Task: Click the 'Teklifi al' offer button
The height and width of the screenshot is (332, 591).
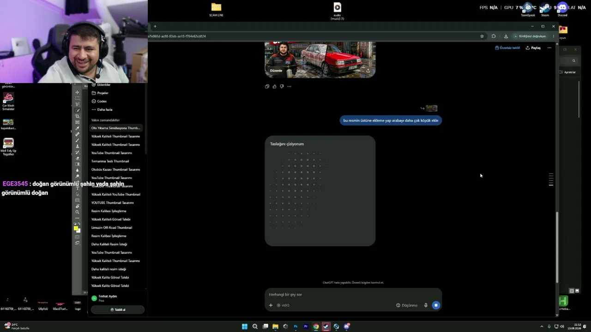Action: [x=118, y=309]
